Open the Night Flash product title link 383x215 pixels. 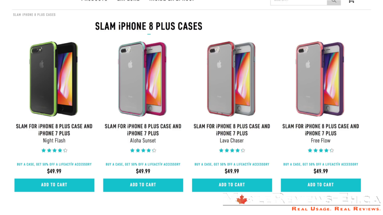point(54,130)
